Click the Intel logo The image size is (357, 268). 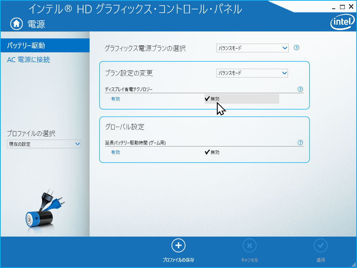tap(340, 23)
